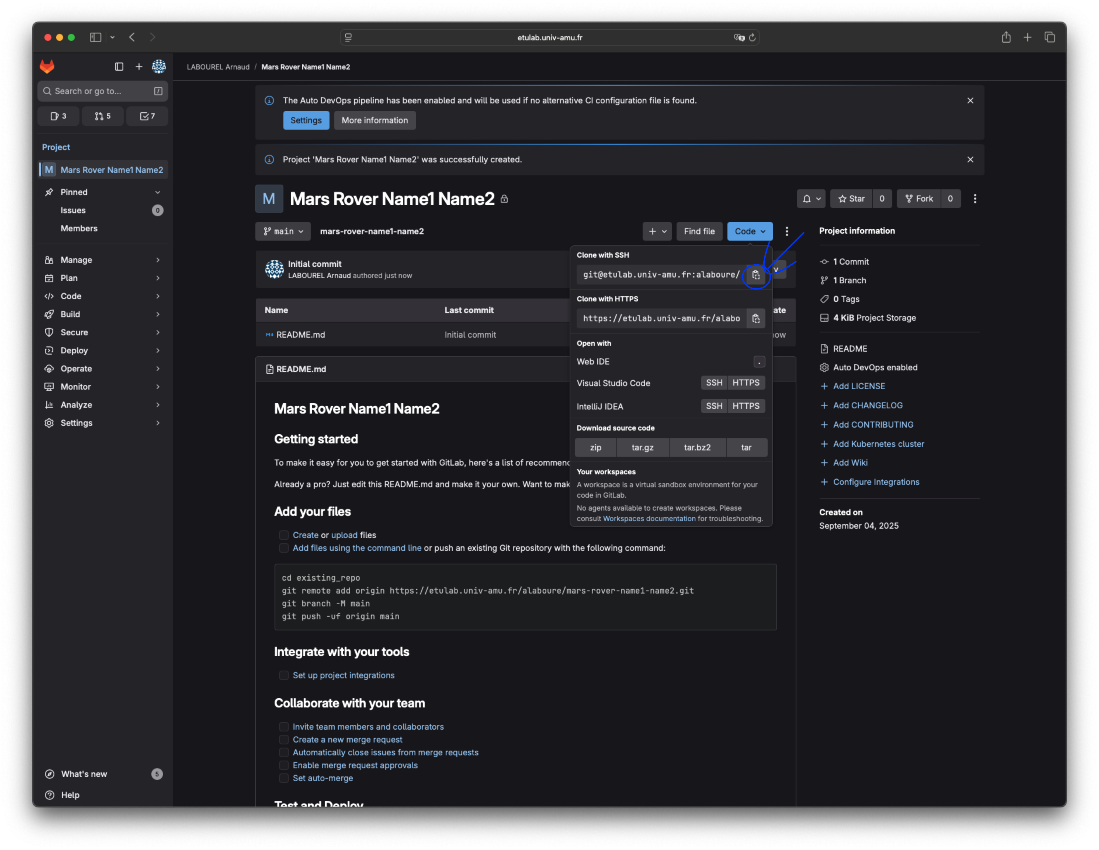Viewport: 1099px width, 850px height.
Task: Toggle the GitLab sidebar collapse icon
Action: pyautogui.click(x=119, y=66)
